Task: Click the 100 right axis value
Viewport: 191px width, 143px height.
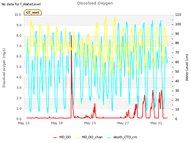Action: 178,24
